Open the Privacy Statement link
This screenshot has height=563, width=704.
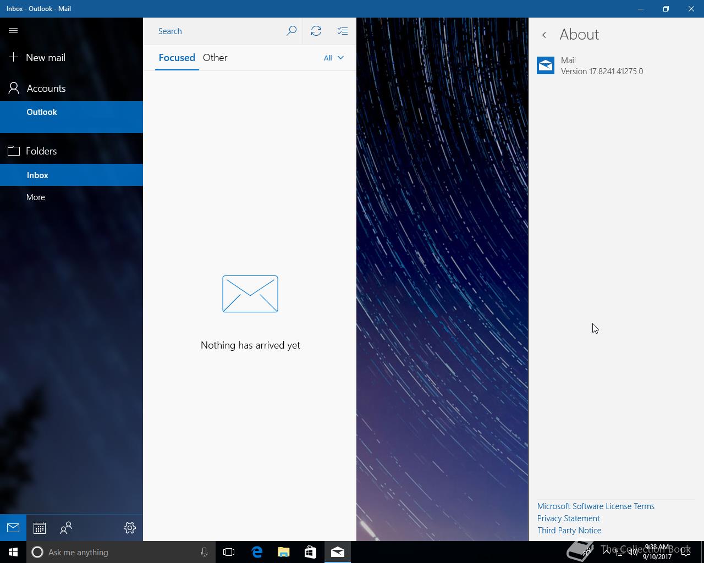tap(568, 518)
